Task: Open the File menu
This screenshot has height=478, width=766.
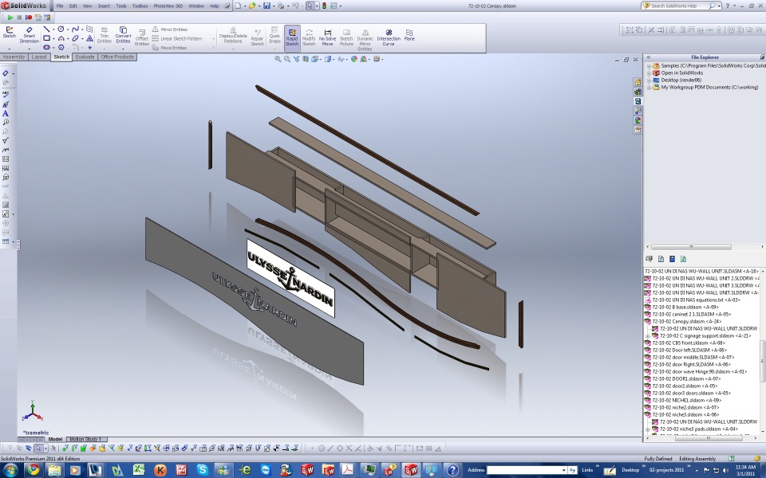Action: pos(60,6)
